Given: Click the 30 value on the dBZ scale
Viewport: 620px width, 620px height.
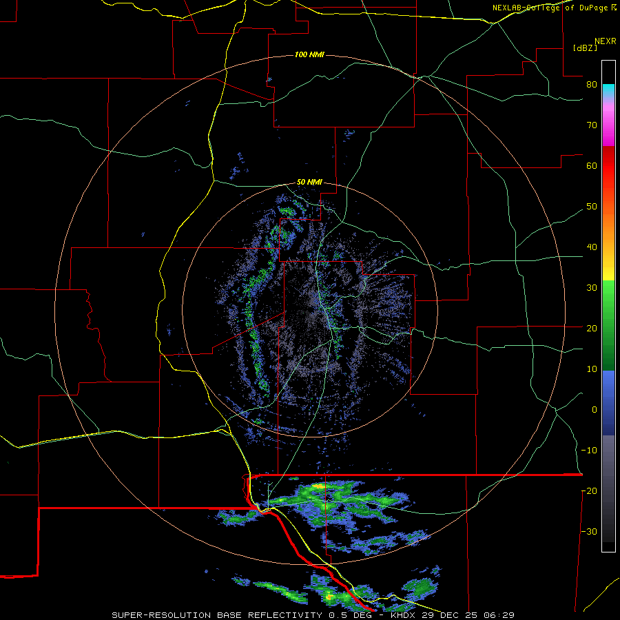Looking at the screenshot, I should pyautogui.click(x=592, y=288).
